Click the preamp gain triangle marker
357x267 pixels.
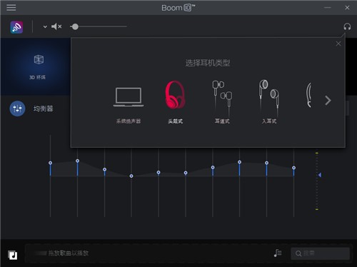320,175
